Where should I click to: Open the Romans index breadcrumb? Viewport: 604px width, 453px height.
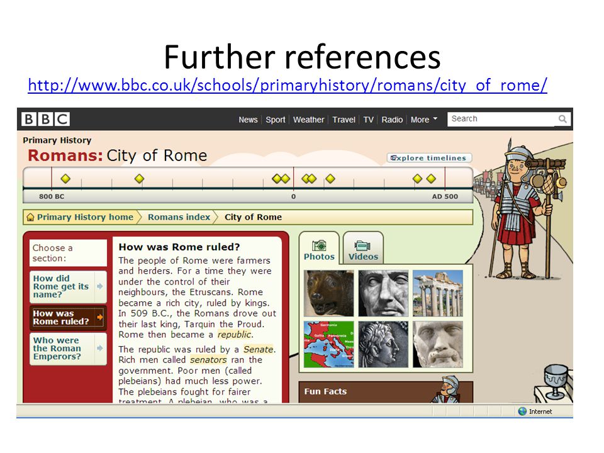point(179,217)
